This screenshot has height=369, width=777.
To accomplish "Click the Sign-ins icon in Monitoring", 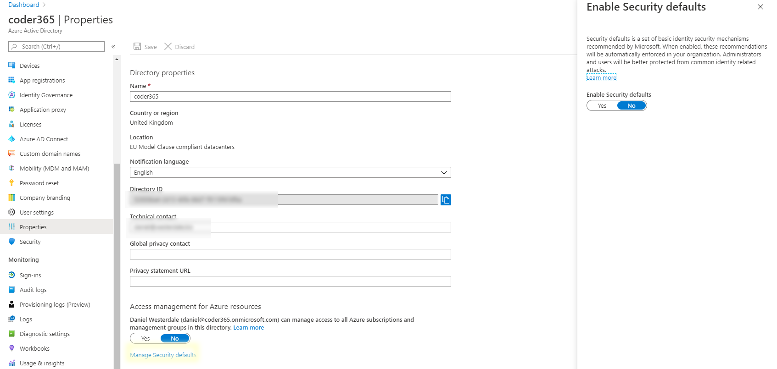I will (x=12, y=275).
